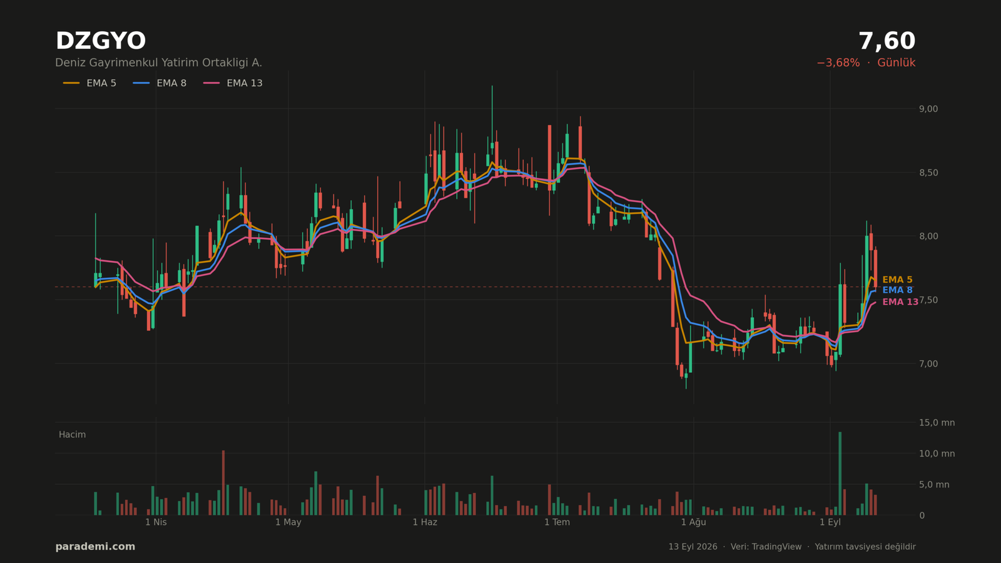Click the EMA 13 end-of-line tag
Image resolution: width=1001 pixels, height=563 pixels.
point(900,302)
